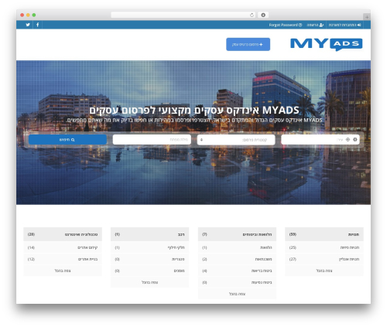387x327 pixels.
Task: Click the round icon beside address bar
Action: pyautogui.click(x=263, y=15)
